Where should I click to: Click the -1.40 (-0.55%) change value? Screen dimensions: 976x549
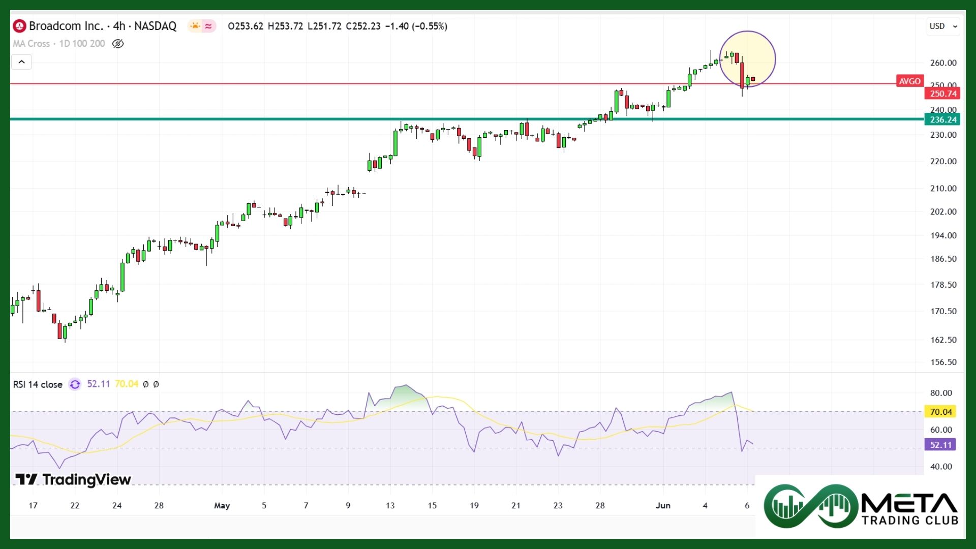point(416,26)
